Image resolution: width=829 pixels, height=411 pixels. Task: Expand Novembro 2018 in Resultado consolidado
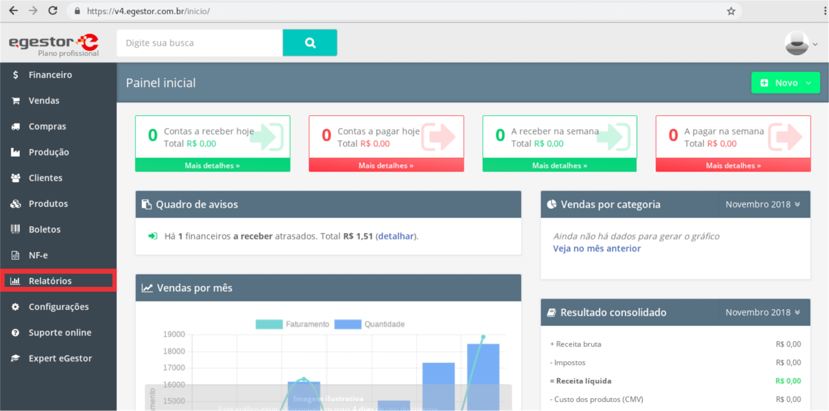pyautogui.click(x=763, y=312)
